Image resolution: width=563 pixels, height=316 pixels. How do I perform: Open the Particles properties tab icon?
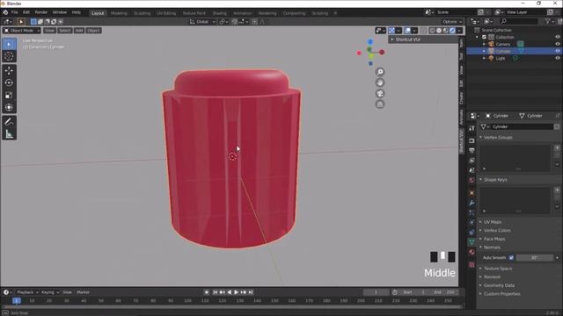[472, 212]
